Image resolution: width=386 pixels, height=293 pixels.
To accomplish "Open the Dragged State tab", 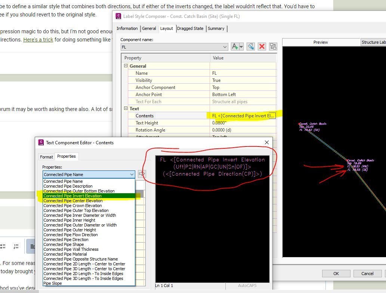I will (x=190, y=28).
